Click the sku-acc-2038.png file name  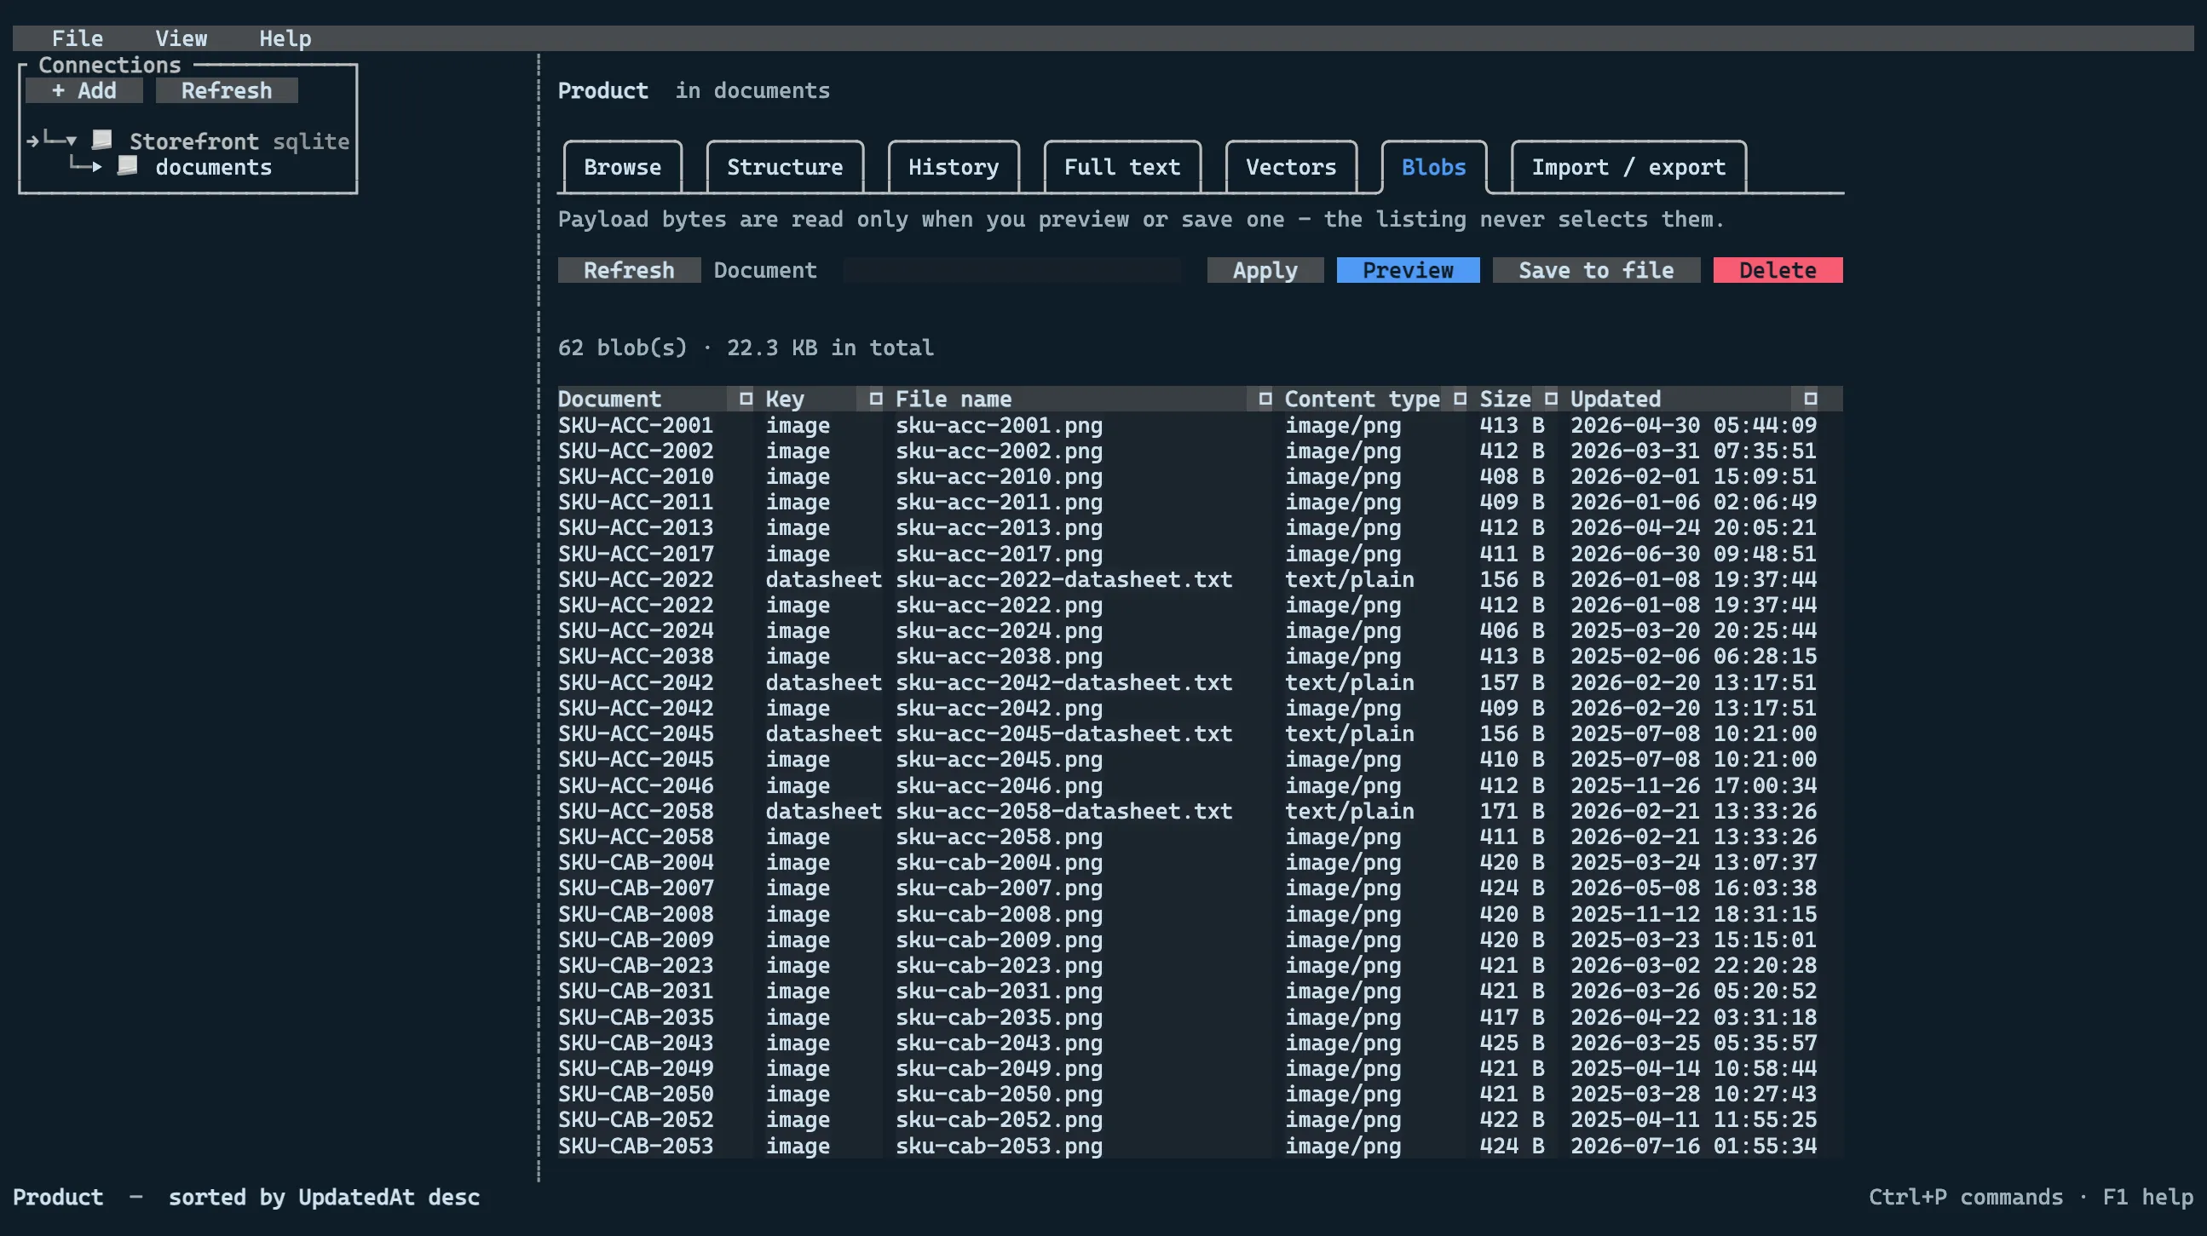tap(999, 656)
